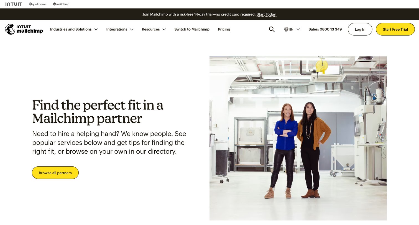Click the Browse all partners button
The image size is (419, 225).
[x=55, y=173]
